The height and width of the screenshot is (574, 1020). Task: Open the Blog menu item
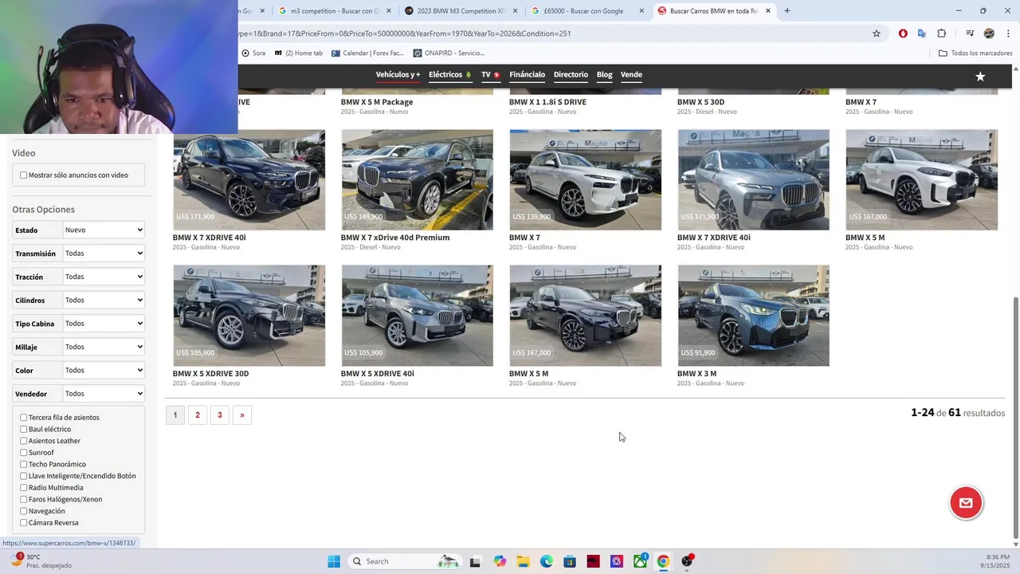point(604,75)
